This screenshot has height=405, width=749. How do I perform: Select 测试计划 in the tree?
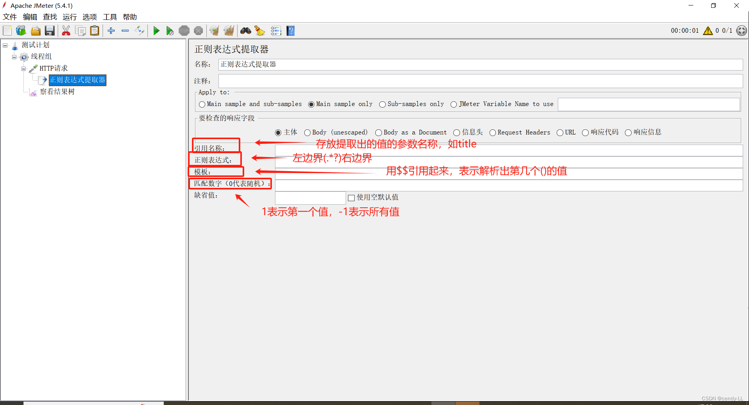(x=35, y=45)
